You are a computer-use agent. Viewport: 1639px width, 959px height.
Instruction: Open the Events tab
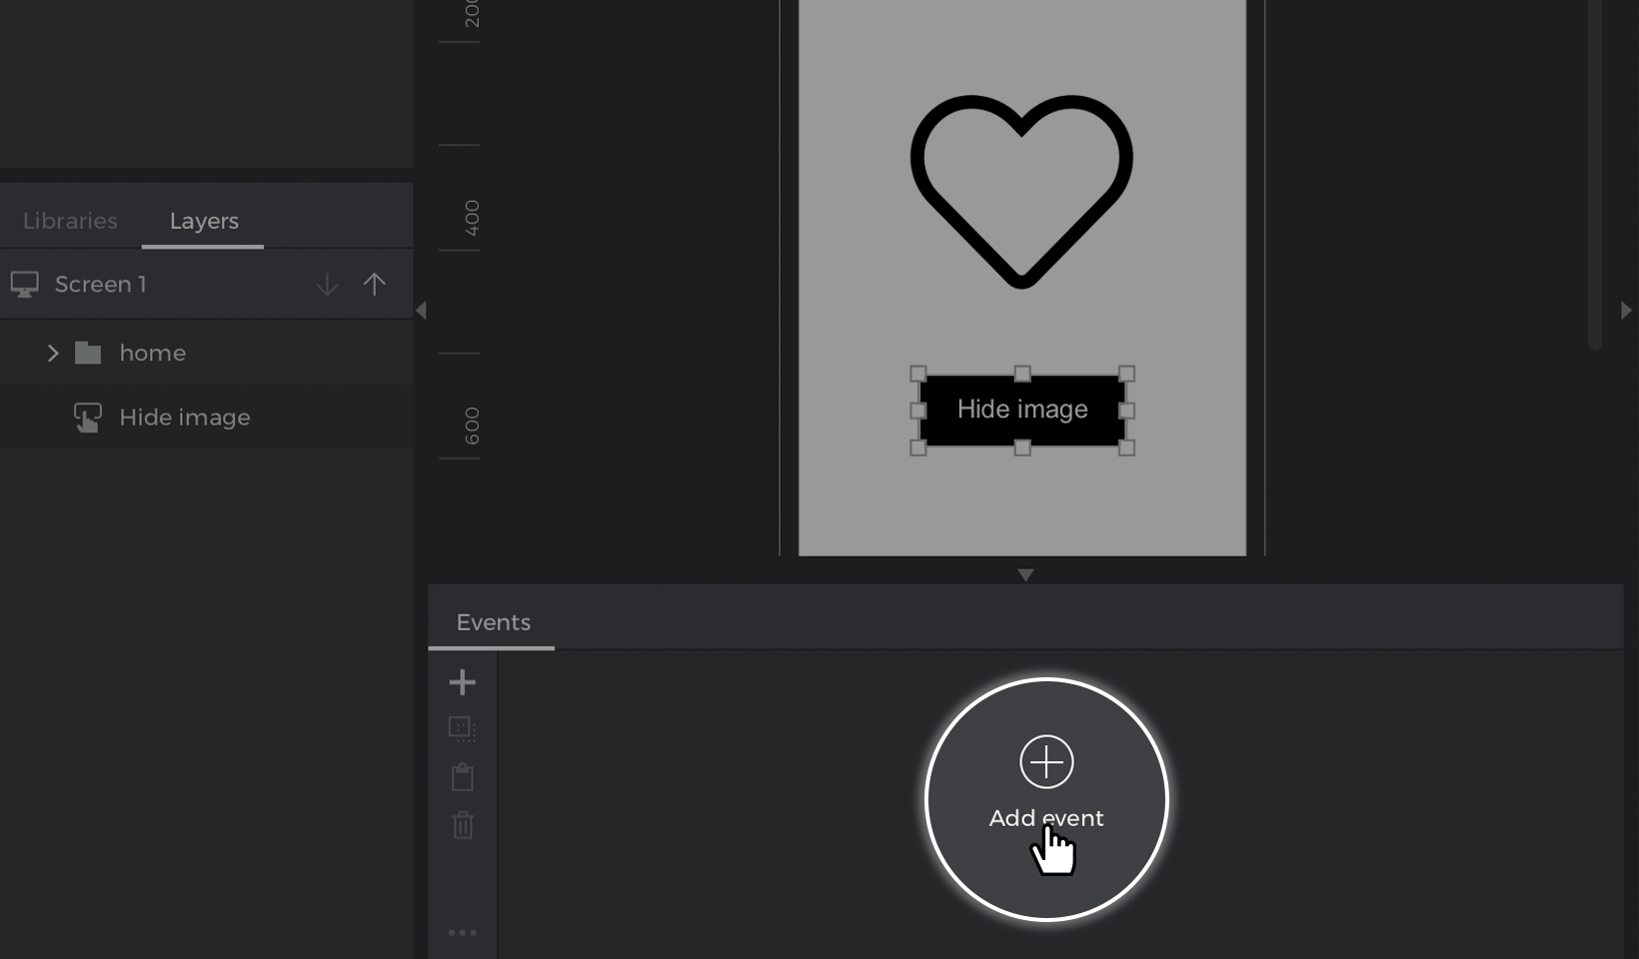[493, 622]
